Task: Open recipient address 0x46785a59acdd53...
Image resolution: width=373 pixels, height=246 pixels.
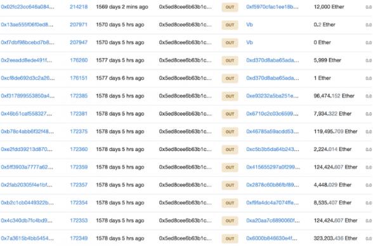Action: pos(273,132)
